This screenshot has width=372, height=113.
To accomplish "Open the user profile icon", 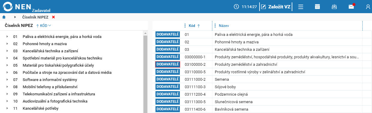I will [x=368, y=7].
